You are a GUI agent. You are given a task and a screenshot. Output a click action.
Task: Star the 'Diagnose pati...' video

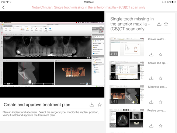tap(160, 102)
